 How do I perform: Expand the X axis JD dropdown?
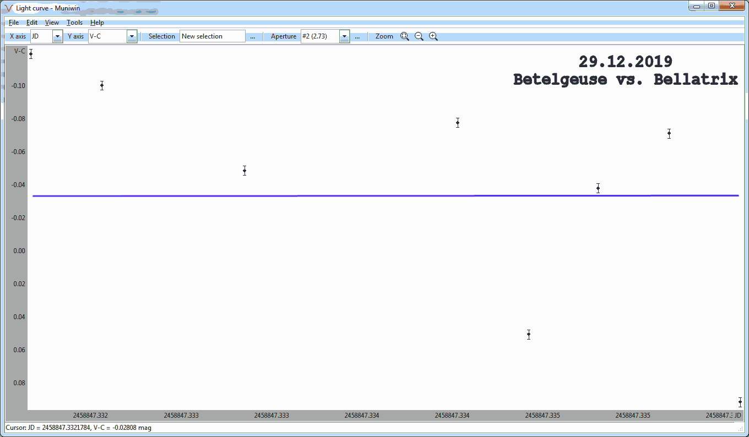57,36
